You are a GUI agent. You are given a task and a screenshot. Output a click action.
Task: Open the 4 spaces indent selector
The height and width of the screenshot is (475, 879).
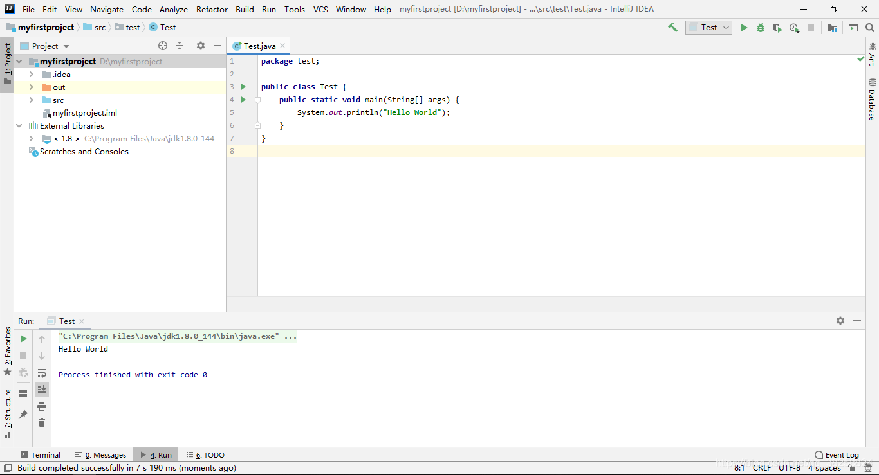click(x=824, y=468)
